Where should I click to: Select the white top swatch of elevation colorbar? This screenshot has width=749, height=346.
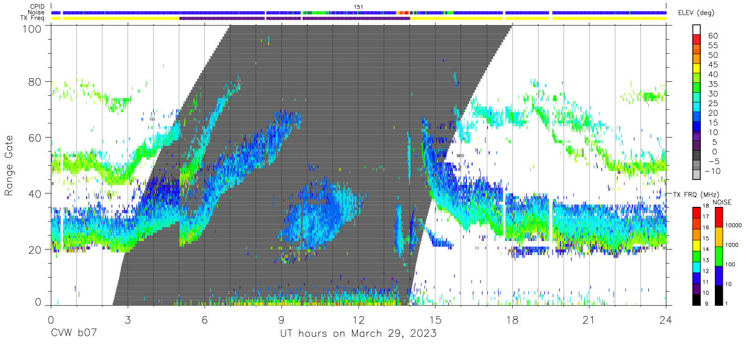(697, 30)
